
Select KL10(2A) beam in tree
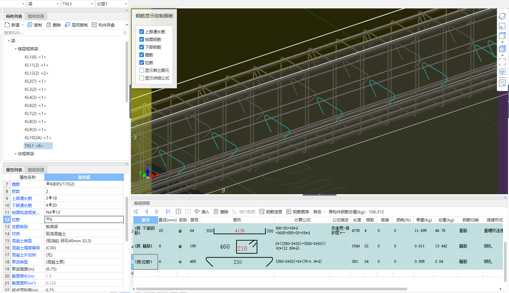pos(38,138)
